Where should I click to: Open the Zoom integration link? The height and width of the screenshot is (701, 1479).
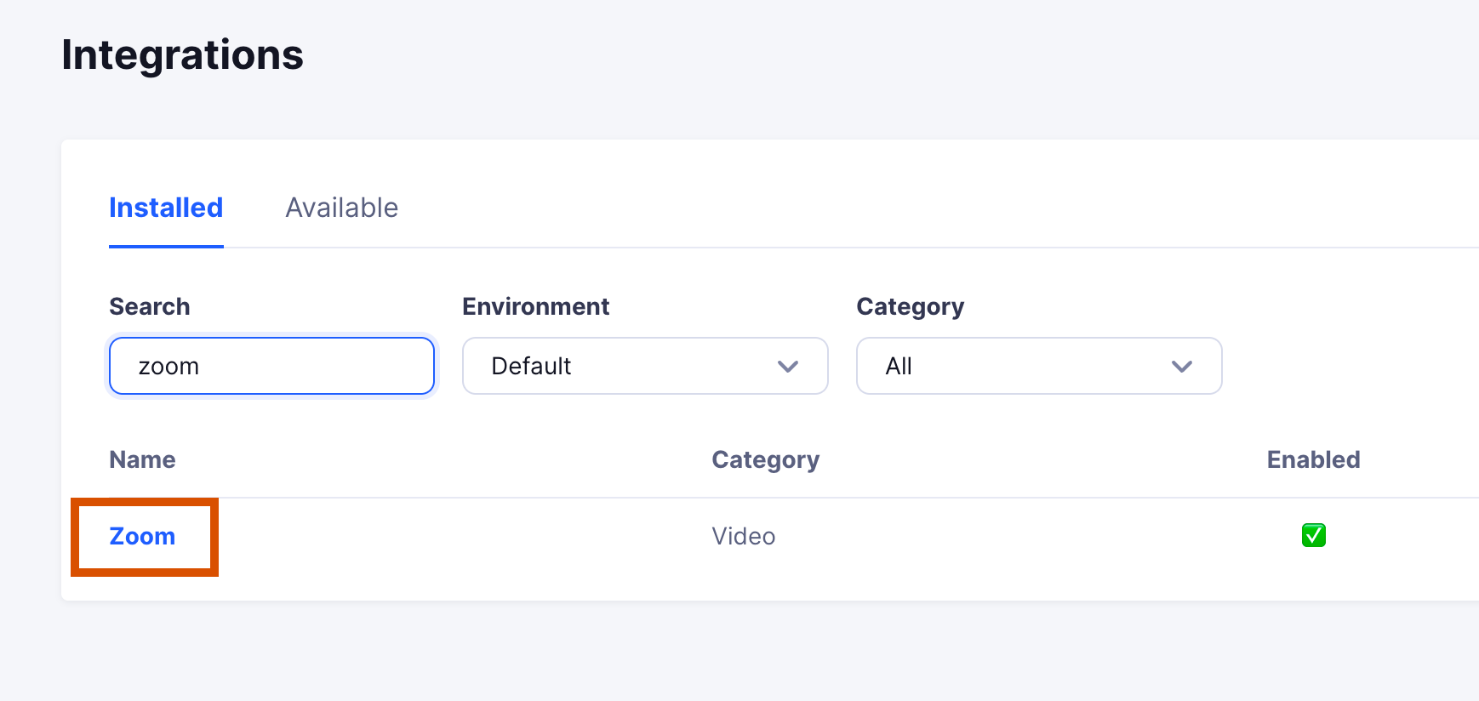142,536
